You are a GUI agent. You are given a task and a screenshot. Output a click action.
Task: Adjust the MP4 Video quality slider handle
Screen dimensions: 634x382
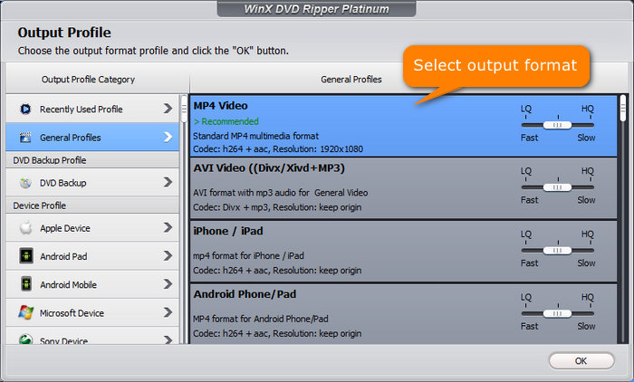click(557, 125)
